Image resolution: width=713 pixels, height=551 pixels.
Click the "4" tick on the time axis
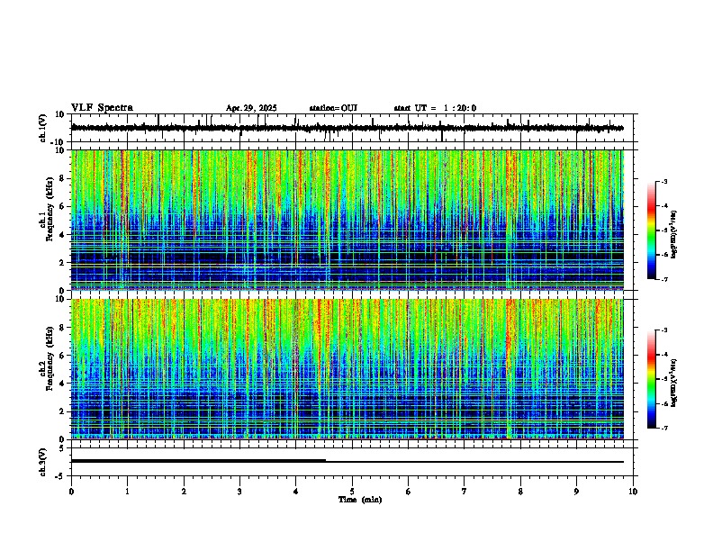click(x=296, y=492)
